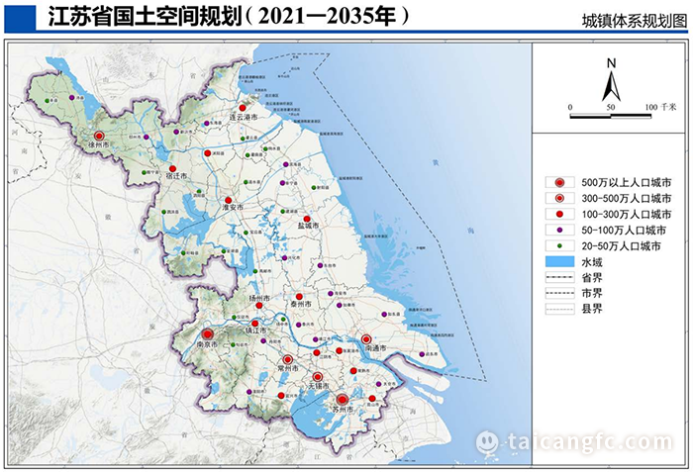This screenshot has width=693, height=474.
Task: Click the 城镇体系规划图 heading text
Action: 635,21
